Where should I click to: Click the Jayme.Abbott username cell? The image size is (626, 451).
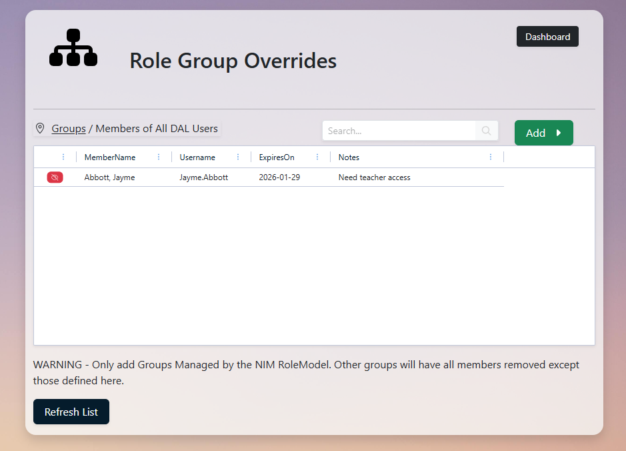coord(203,177)
